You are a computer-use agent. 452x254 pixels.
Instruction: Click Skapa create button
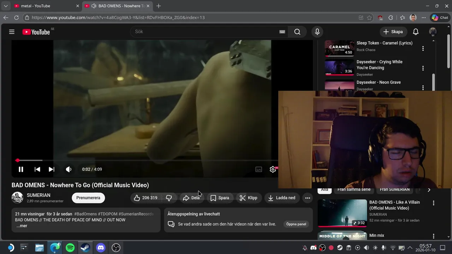[393, 32]
